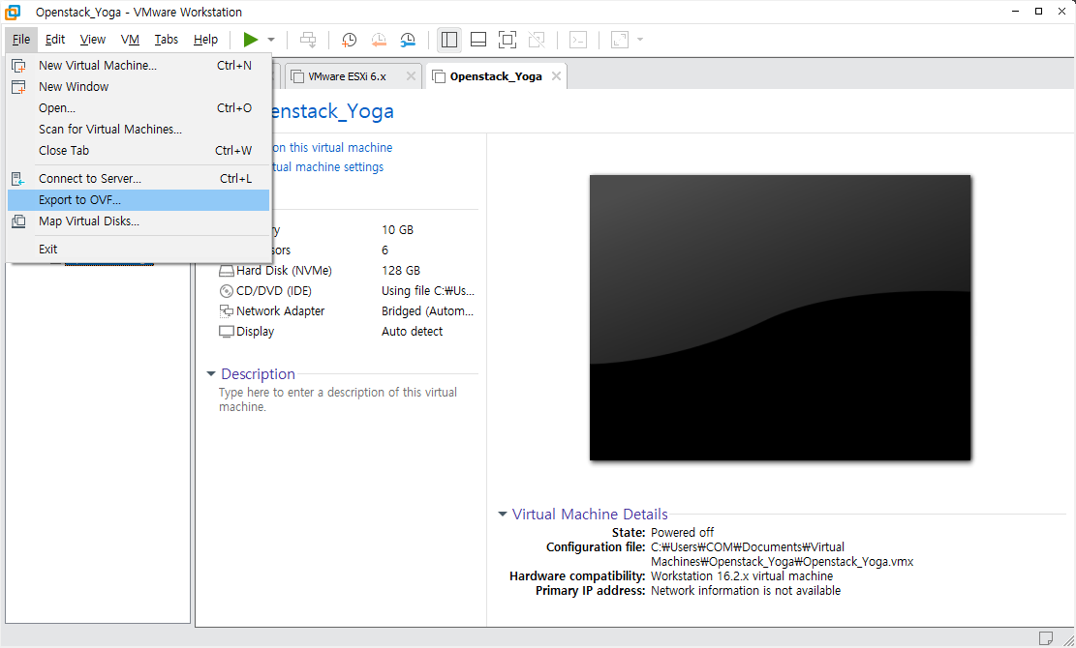Choose New Virtual Machine menu entry
The height and width of the screenshot is (648, 1076).
[x=138, y=66]
